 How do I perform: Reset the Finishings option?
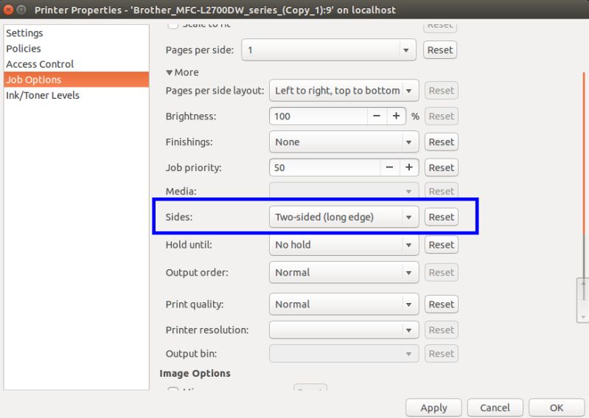point(442,142)
